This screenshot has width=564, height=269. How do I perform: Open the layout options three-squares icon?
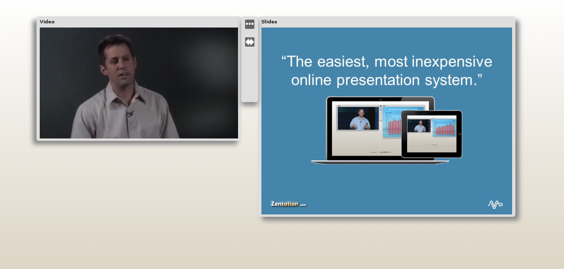(x=250, y=24)
